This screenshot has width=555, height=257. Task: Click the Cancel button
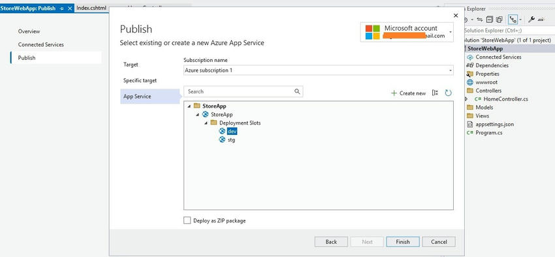[439, 242]
